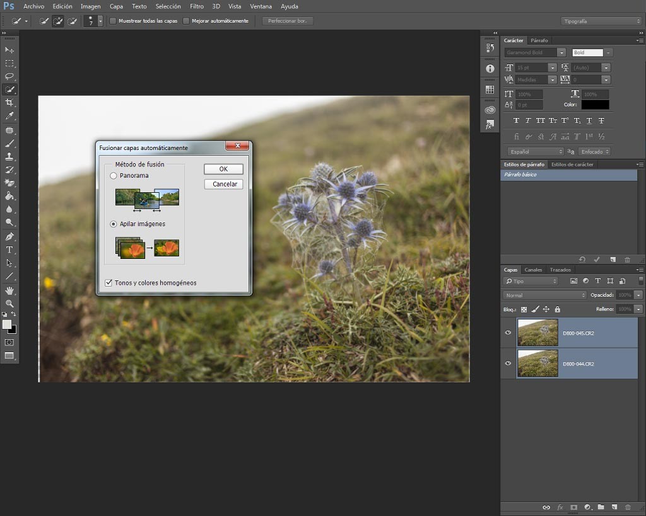Switch to the Párrafo tab
646x516 pixels.
539,40
